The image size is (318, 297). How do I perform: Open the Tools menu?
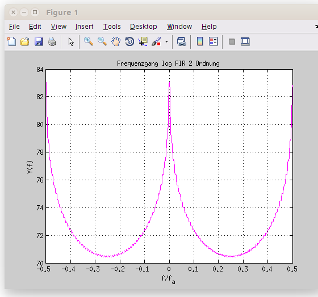coord(112,27)
